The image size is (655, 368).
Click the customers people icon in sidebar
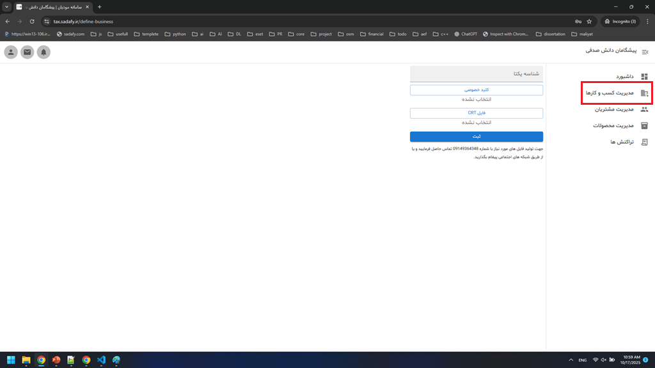click(644, 109)
